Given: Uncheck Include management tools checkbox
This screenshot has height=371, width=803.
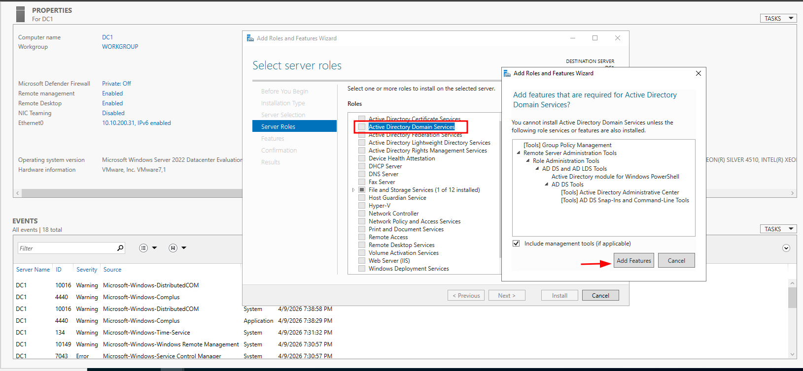Looking at the screenshot, I should 516,244.
